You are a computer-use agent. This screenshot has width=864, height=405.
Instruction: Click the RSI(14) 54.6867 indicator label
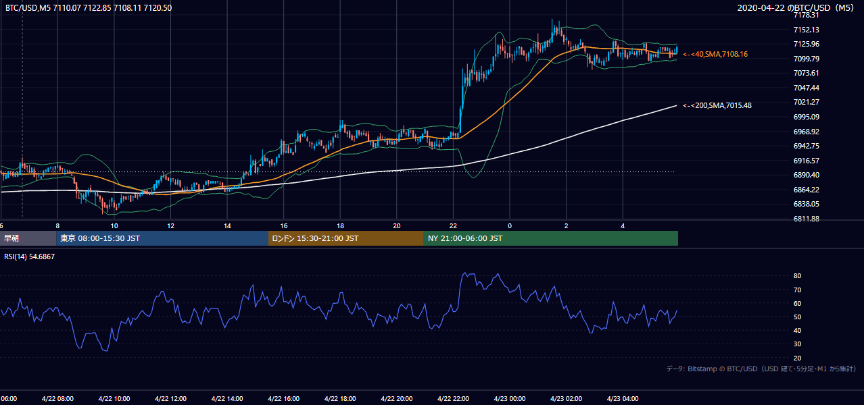point(30,256)
